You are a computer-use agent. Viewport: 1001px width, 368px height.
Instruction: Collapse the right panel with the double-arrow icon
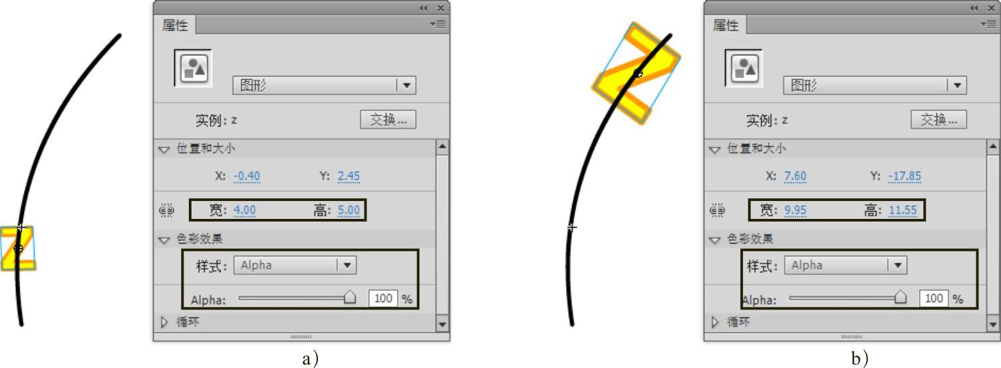[974, 7]
